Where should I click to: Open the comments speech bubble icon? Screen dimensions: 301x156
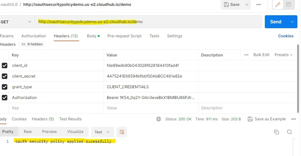(x=289, y=5)
